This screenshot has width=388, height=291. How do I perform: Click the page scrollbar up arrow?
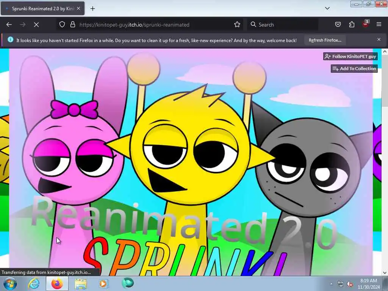pyautogui.click(x=385, y=52)
